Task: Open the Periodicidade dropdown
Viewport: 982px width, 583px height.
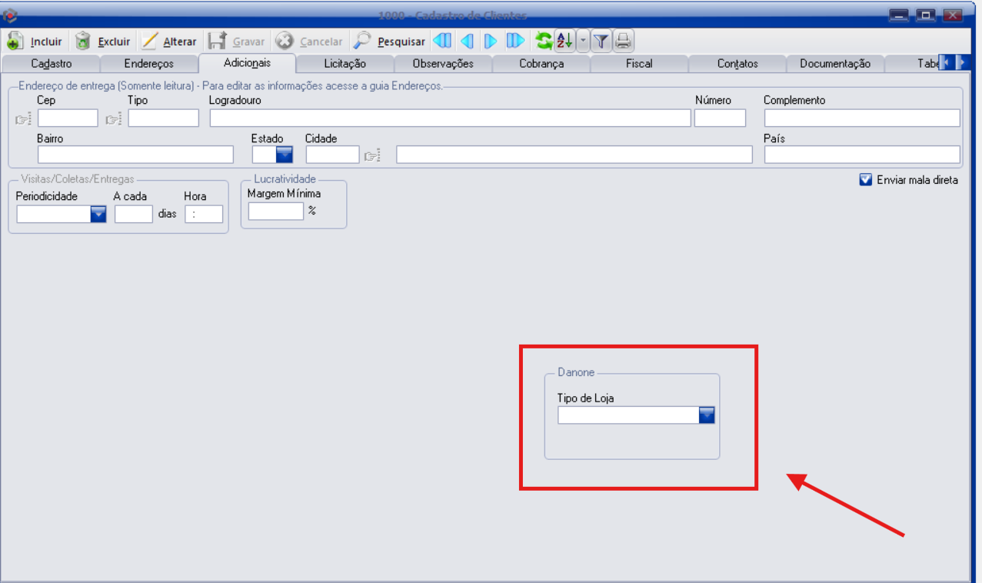Action: click(98, 215)
